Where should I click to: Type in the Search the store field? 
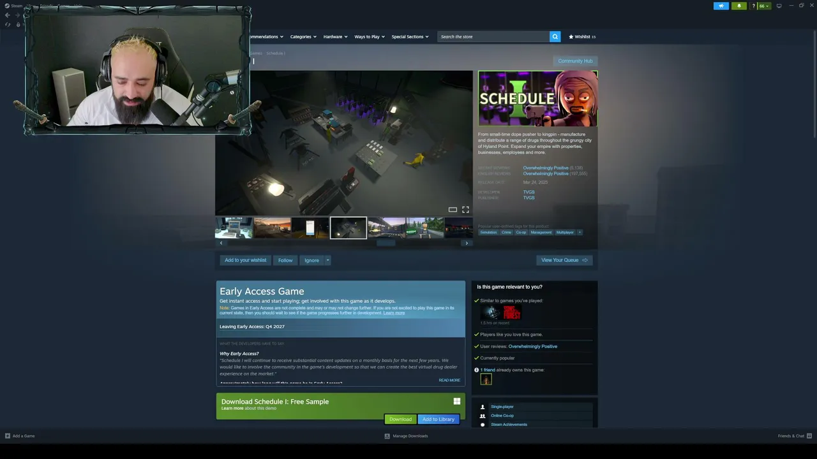click(x=493, y=36)
